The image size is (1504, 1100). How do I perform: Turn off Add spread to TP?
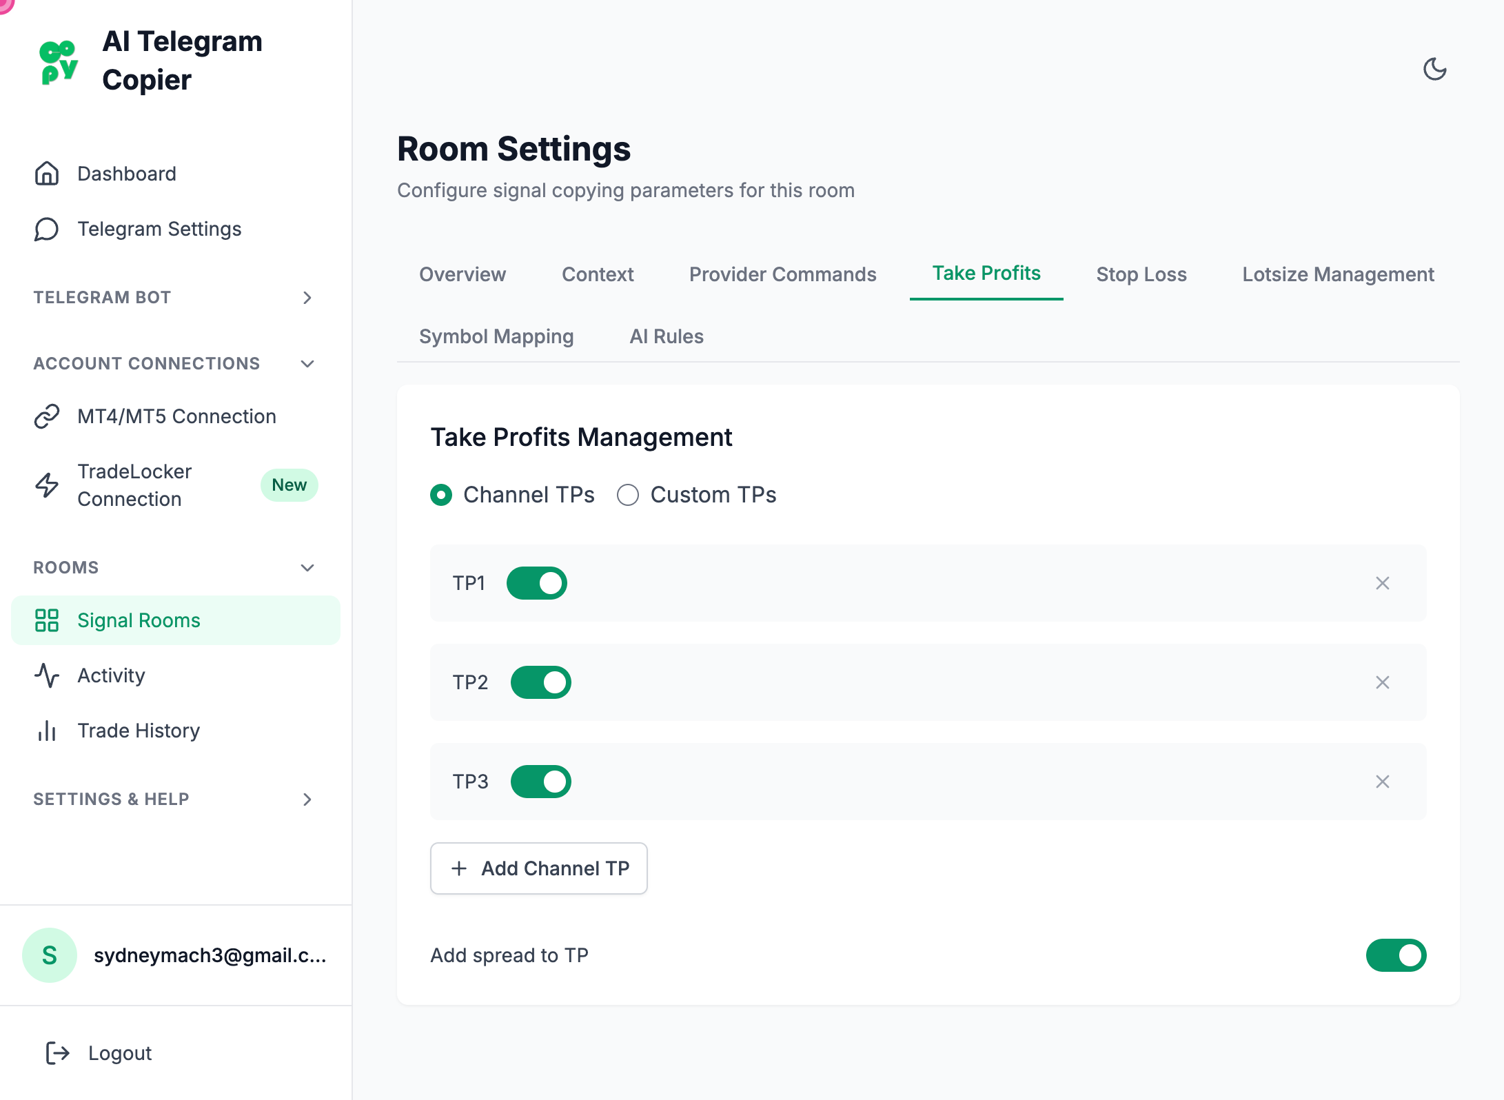point(1396,955)
